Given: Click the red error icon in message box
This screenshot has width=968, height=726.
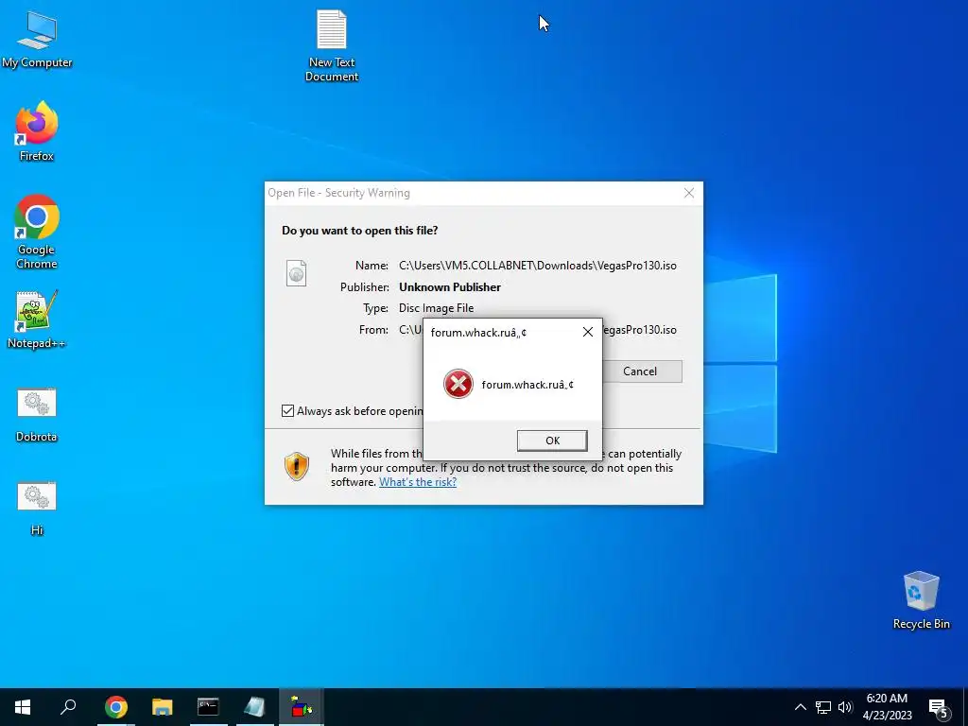Looking at the screenshot, I should point(458,384).
